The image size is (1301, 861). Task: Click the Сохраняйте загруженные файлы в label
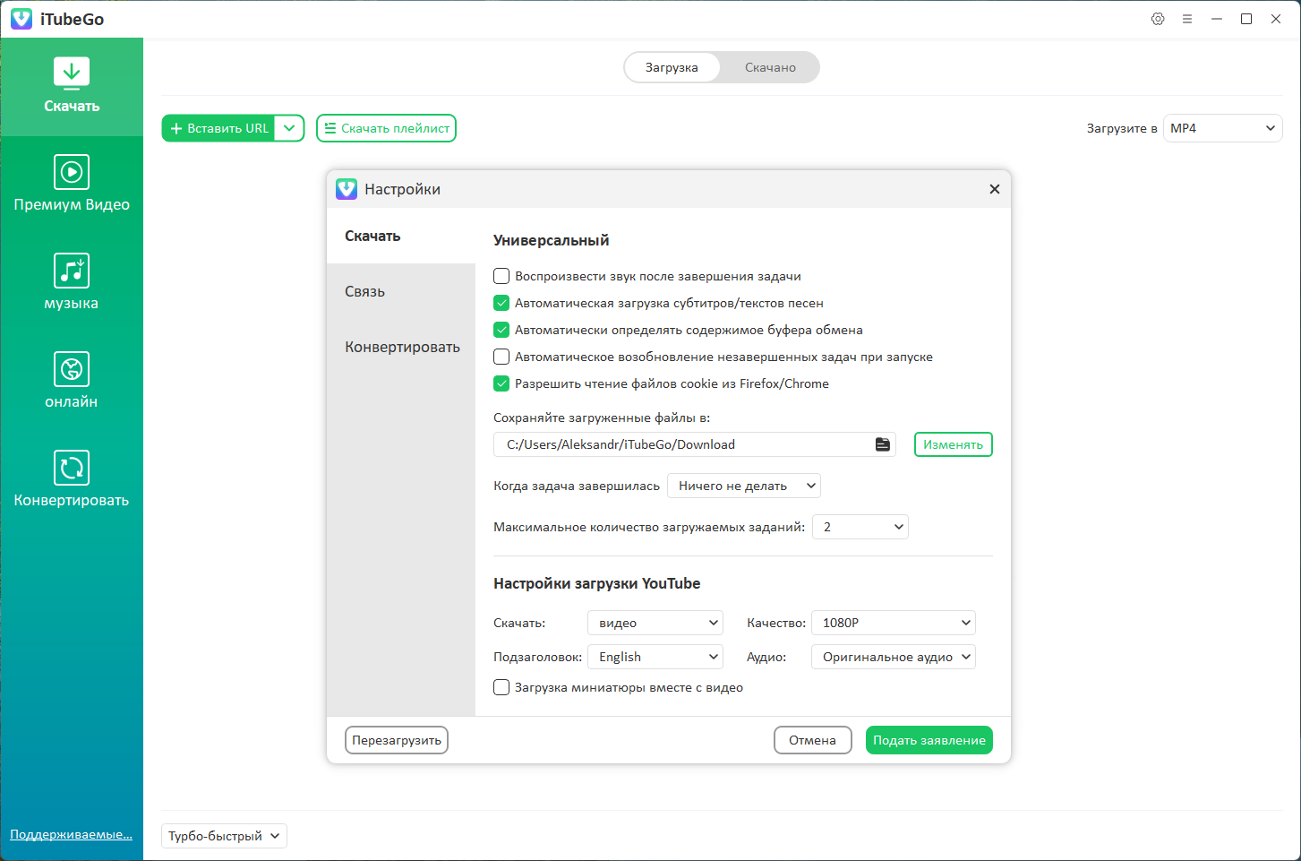click(x=602, y=418)
